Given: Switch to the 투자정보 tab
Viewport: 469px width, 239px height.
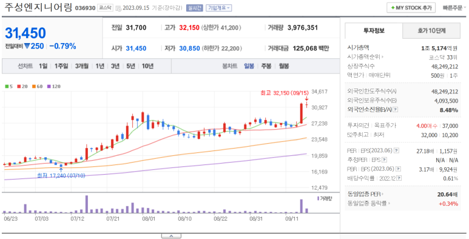Looking at the screenshot, I should coord(374,30).
